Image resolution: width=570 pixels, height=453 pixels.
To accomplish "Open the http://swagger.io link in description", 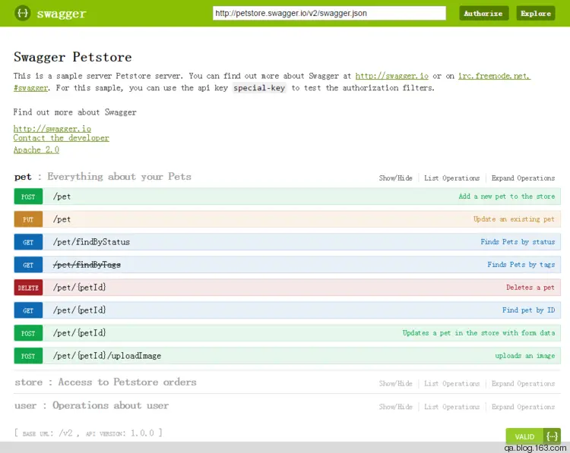I will 391,76.
